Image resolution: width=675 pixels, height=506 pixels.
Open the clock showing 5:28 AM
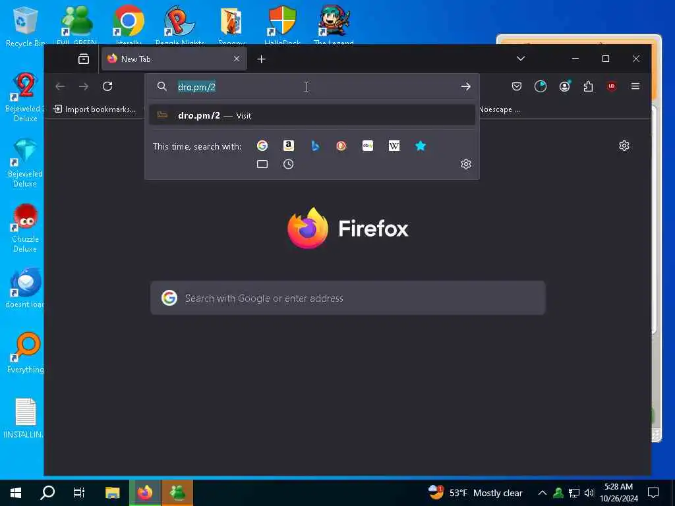pos(618,493)
